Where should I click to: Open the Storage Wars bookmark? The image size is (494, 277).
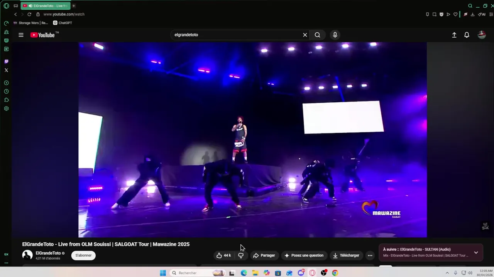point(30,23)
